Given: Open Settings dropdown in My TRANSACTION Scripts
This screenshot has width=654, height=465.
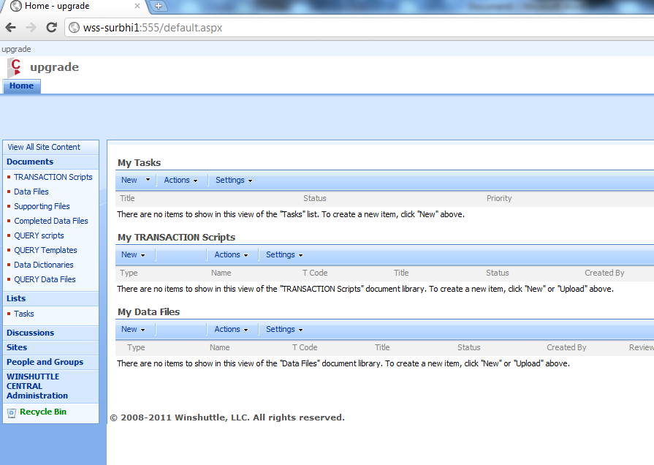Looking at the screenshot, I should 284,254.
